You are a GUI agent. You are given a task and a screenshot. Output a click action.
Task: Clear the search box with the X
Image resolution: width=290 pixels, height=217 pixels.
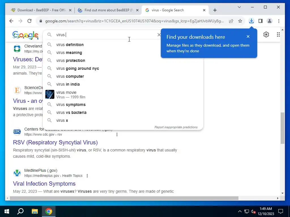pyautogui.click(x=159, y=35)
